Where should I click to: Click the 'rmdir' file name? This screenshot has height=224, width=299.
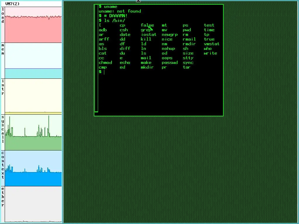click(x=189, y=44)
